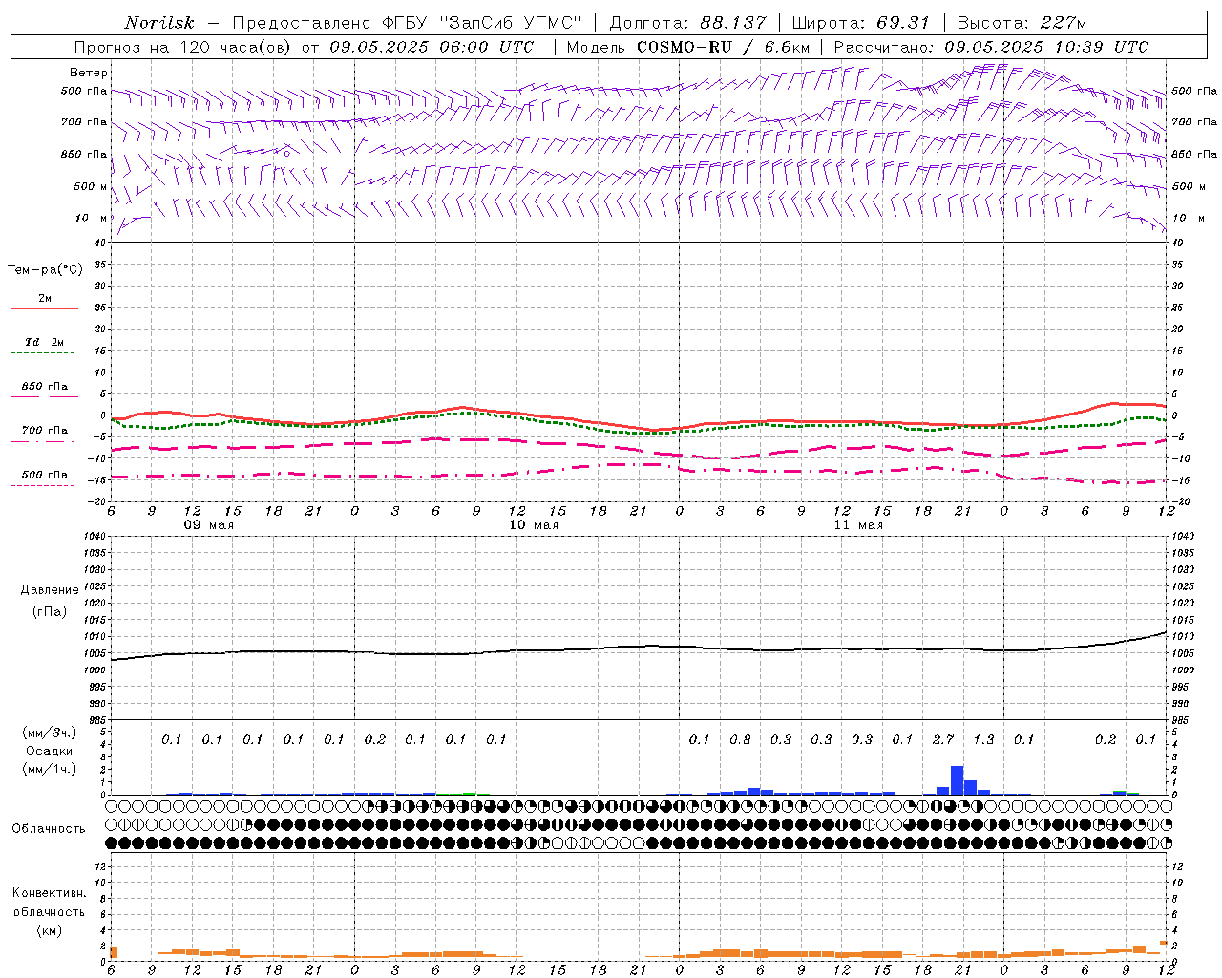Screen dimensions: 1222x978
Task: Click the tallest blue precipitation bar
Action: coord(957,780)
